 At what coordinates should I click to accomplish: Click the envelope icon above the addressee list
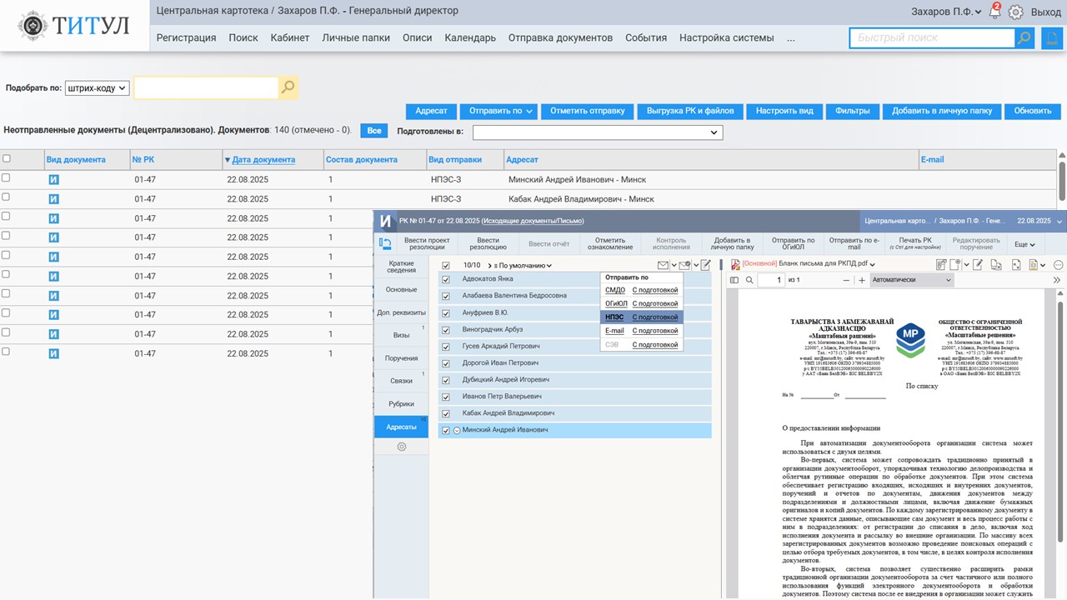pyautogui.click(x=663, y=266)
